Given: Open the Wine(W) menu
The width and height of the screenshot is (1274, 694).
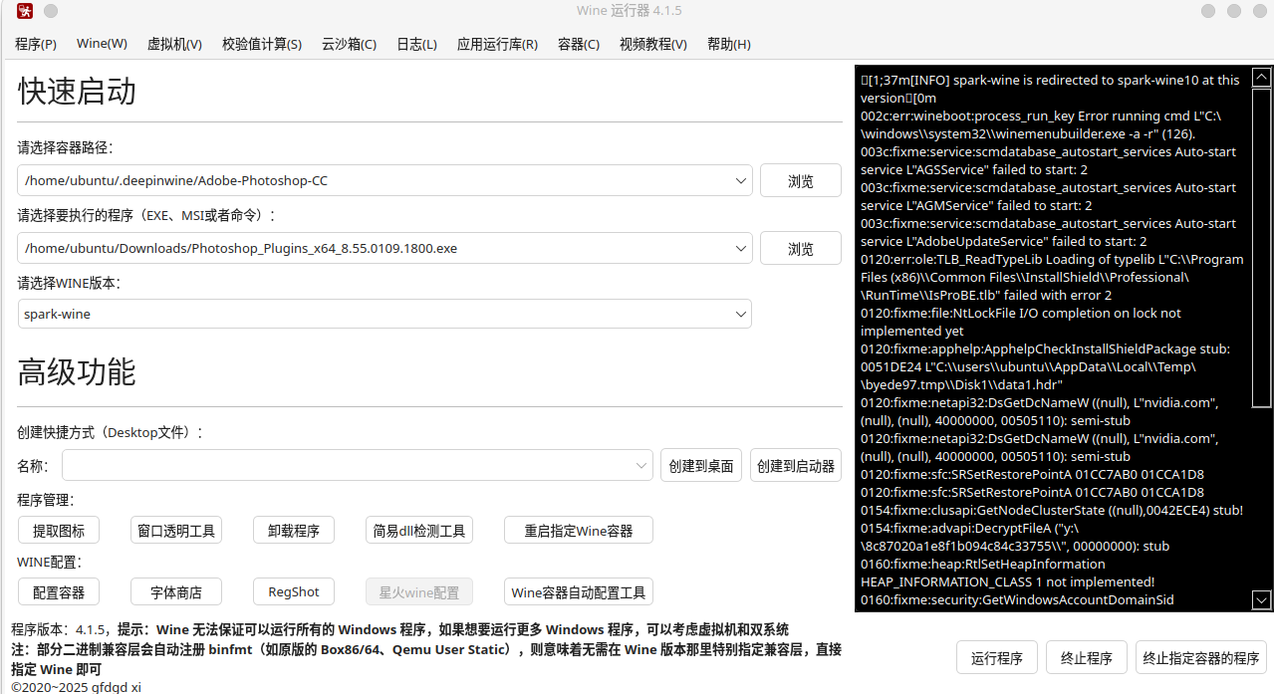Looking at the screenshot, I should pos(102,44).
